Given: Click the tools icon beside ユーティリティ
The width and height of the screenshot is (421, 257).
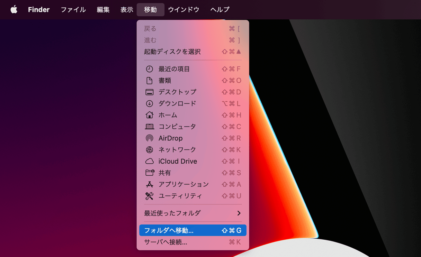Looking at the screenshot, I should [x=149, y=196].
